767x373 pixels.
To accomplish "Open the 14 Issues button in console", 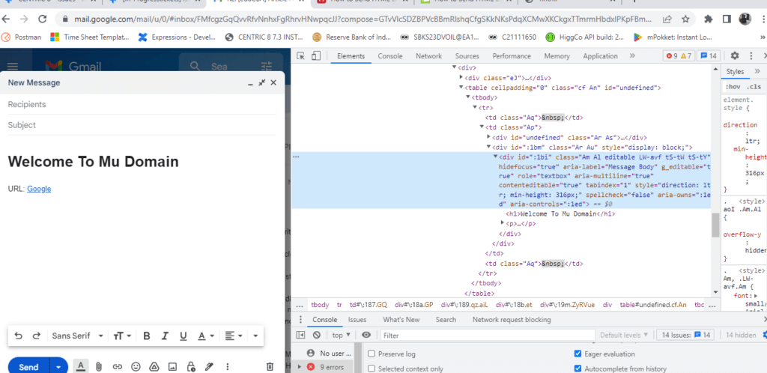I will [x=685, y=336].
